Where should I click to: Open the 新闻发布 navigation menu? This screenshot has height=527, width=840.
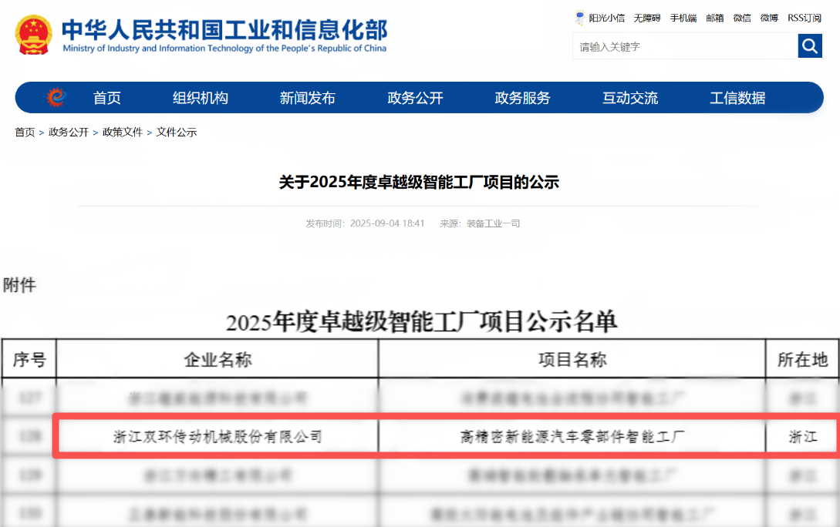[307, 98]
